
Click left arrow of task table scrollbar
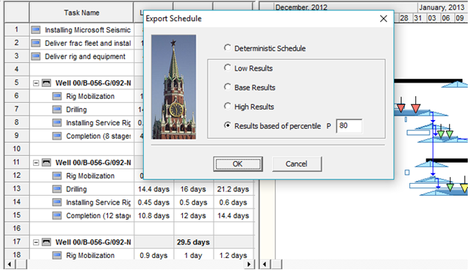[x=10, y=264]
